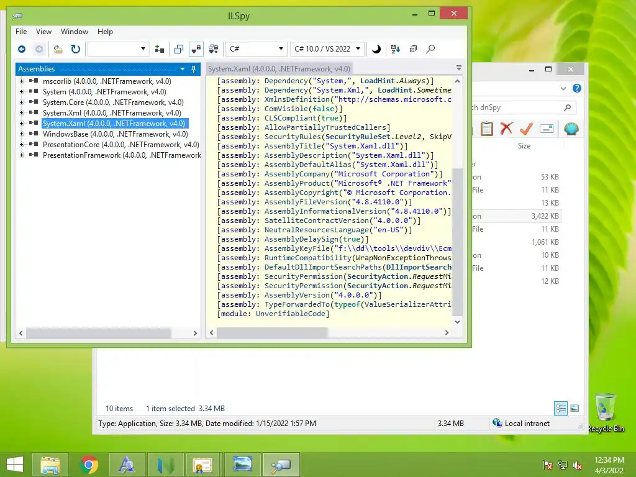
Task: Open File Explorer from taskbar
Action: (50, 465)
